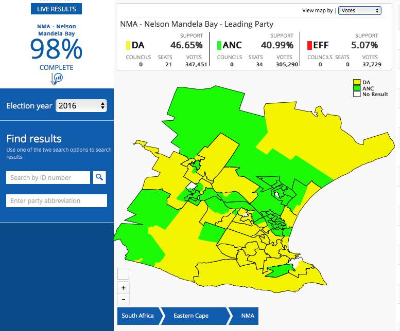This screenshot has width=400, height=331.
Task: Open the View map by Votes dropdown
Action: tap(360, 10)
